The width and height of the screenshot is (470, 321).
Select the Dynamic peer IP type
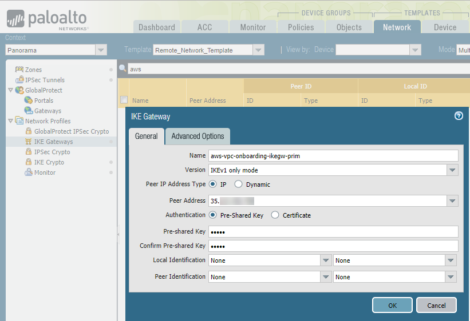point(239,184)
